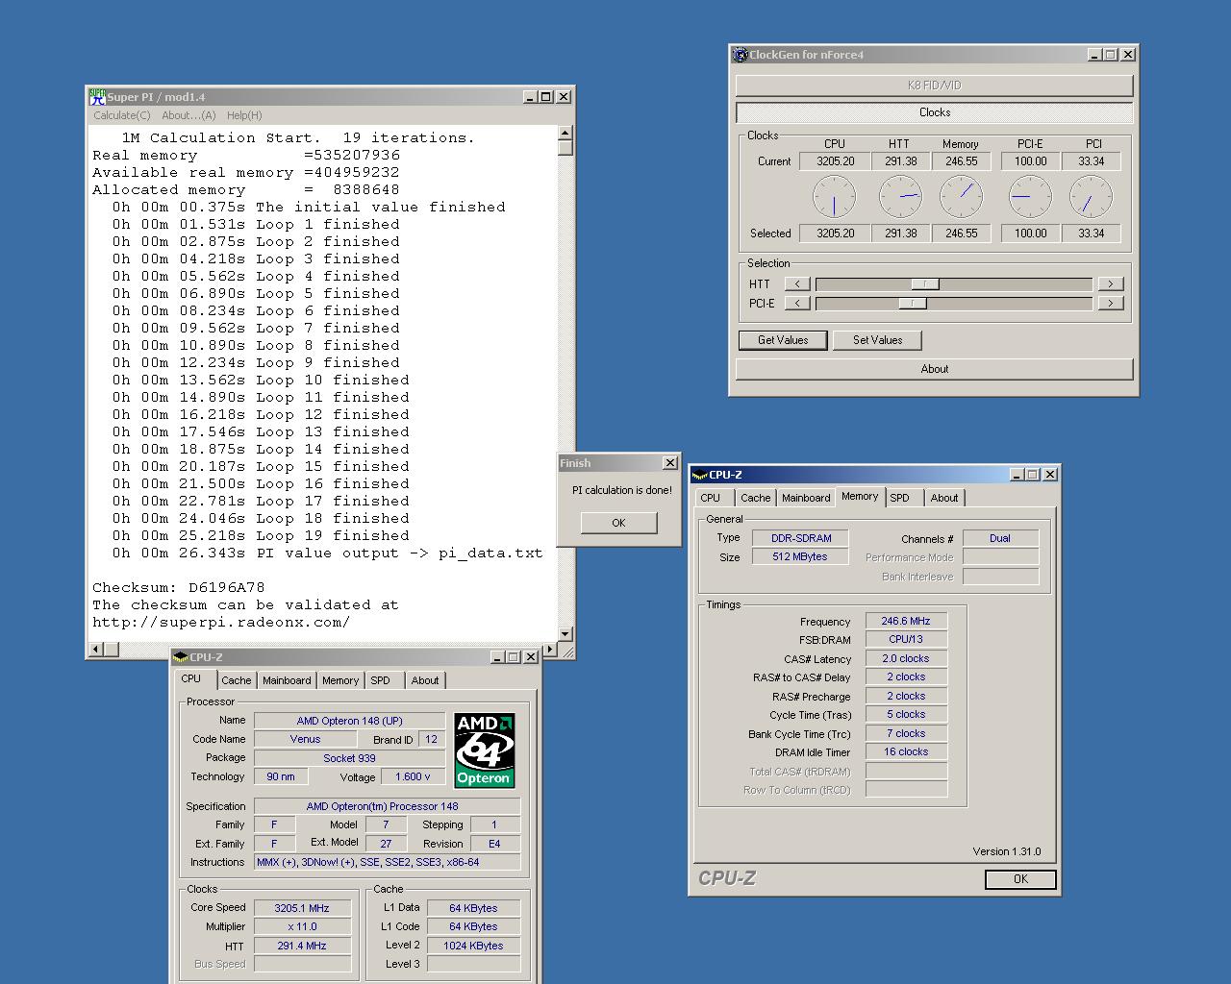
Task: Switch to the Memory tab in the CPU-Z processor window
Action: pyautogui.click(x=340, y=680)
